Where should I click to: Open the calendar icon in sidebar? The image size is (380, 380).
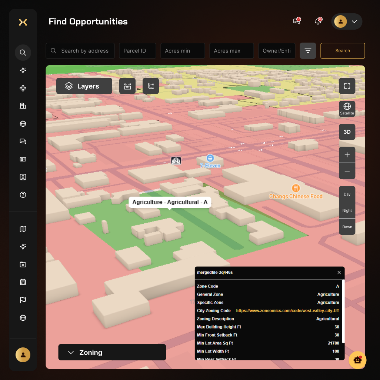(23, 282)
